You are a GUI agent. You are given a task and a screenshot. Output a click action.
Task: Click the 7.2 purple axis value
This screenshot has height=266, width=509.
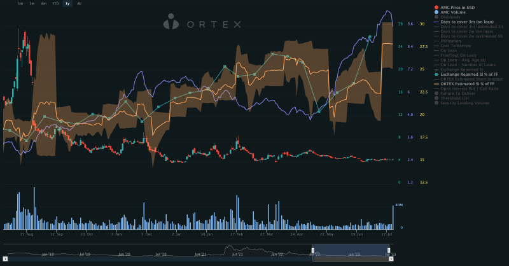tap(410, 69)
